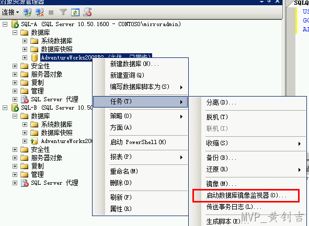This screenshot has width=309, height=226.
Task: Choose 方面(A) from context menu
Action: tap(140, 128)
